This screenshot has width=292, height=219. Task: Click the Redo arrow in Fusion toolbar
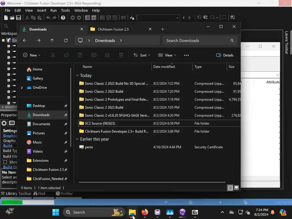(54, 18)
